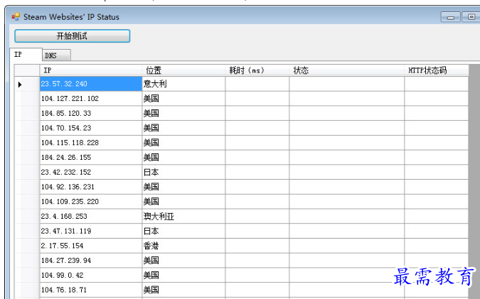Select IP cell 184.85.120.33
This screenshot has width=480, height=299.
91,113
